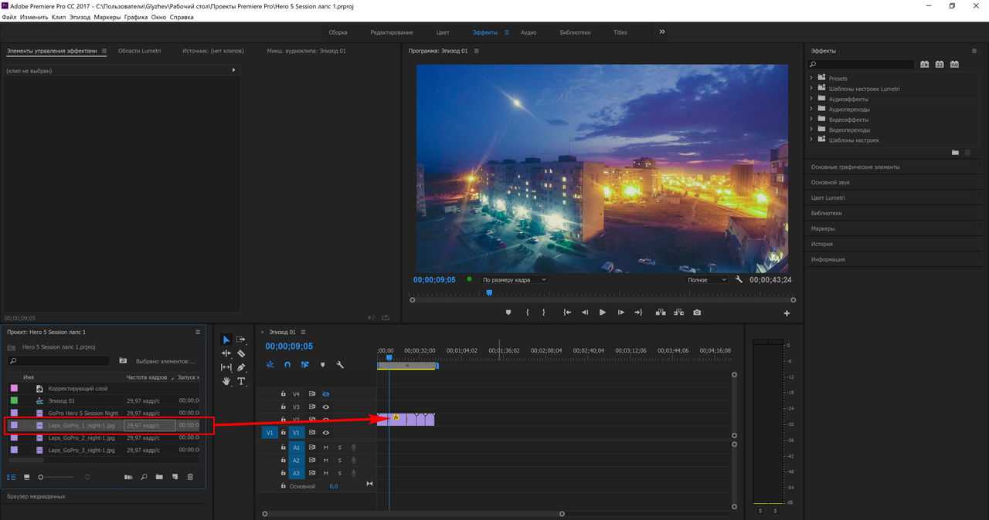This screenshot has width=989, height=520.
Task: Switch Project panel to icon view
Action: [26, 478]
